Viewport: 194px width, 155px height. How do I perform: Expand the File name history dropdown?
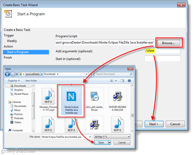point(90,137)
